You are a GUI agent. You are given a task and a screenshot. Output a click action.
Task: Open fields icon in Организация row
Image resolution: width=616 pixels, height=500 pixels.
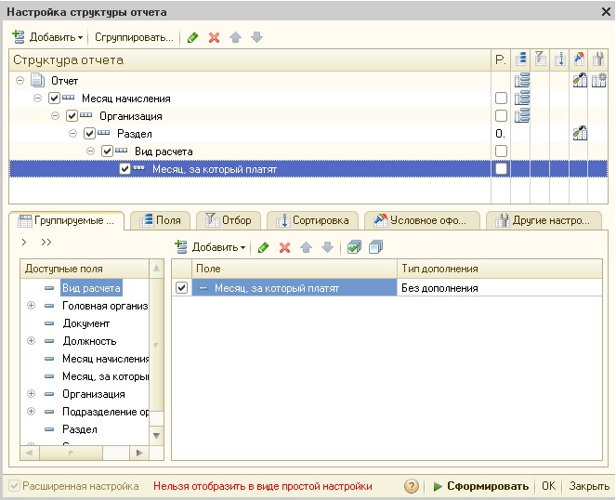[522, 116]
